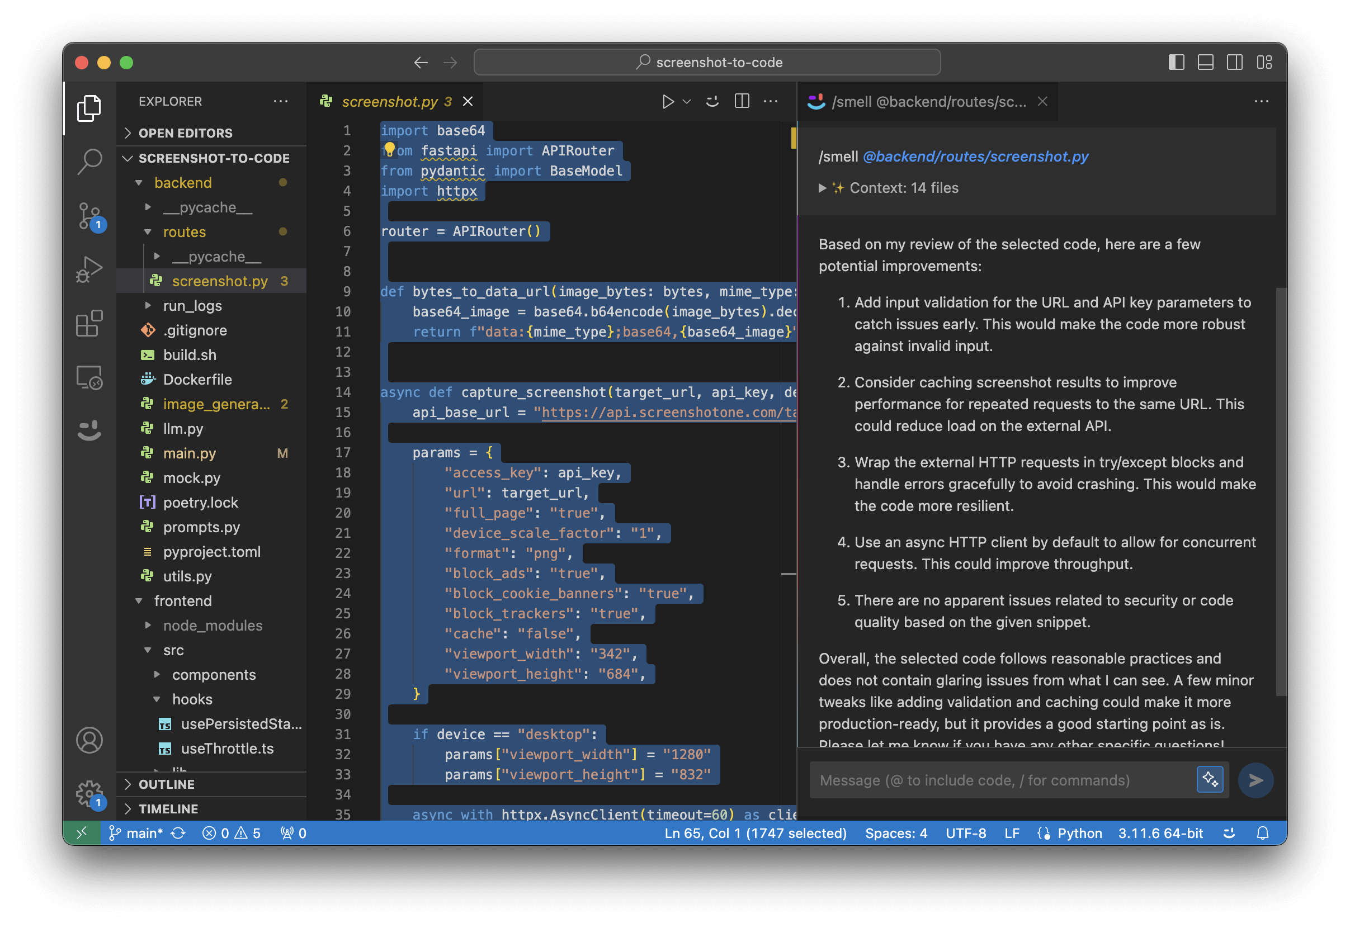Open errors and warnings count in status bar

(x=231, y=833)
